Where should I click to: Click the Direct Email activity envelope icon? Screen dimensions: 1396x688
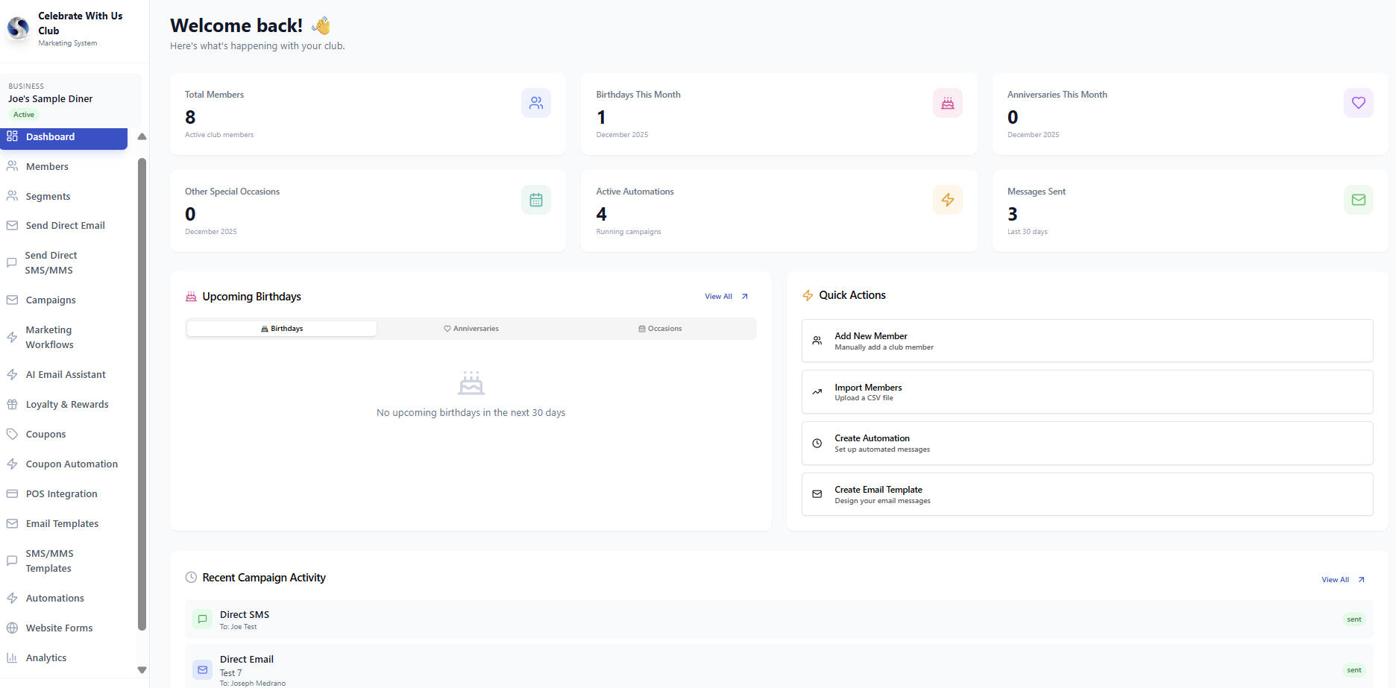202,669
